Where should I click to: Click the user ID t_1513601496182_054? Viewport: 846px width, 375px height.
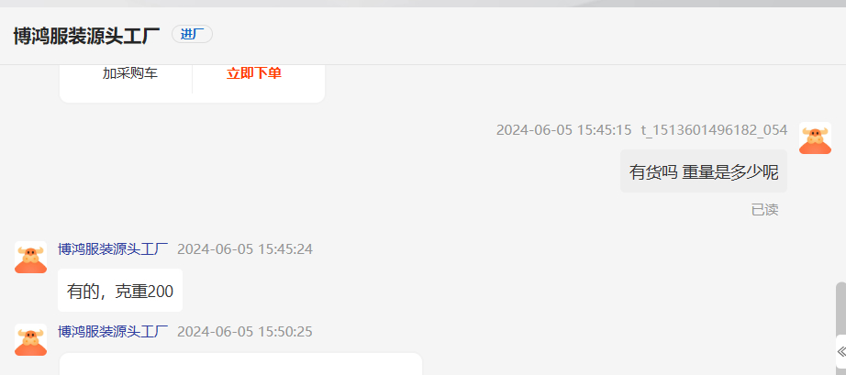(x=714, y=130)
